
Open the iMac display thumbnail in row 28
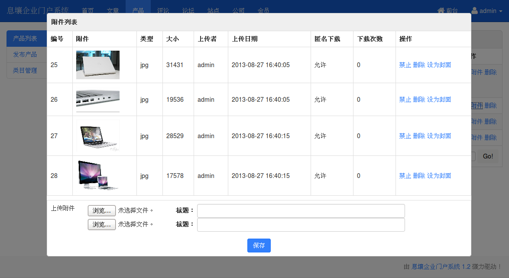pyautogui.click(x=98, y=175)
